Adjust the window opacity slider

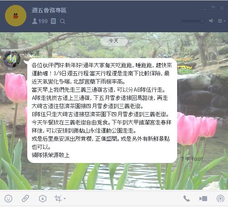pyautogui.click(x=193, y=21)
